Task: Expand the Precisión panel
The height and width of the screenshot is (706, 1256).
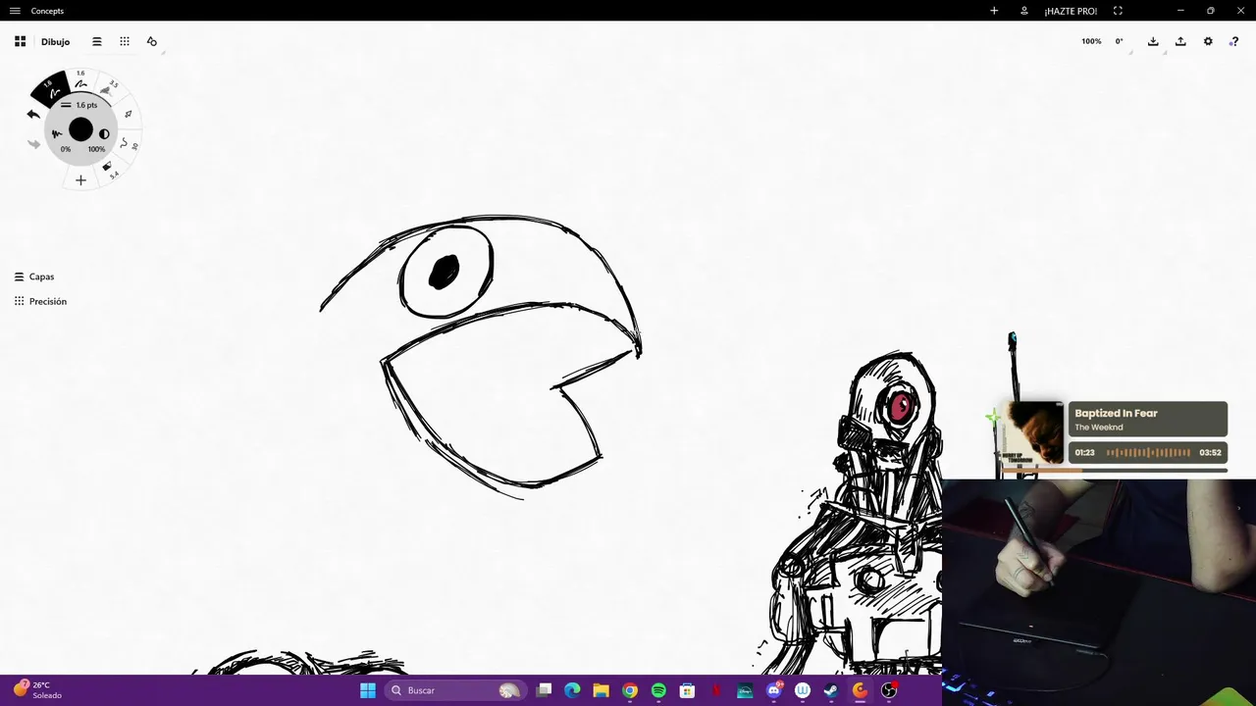Action: tap(40, 301)
